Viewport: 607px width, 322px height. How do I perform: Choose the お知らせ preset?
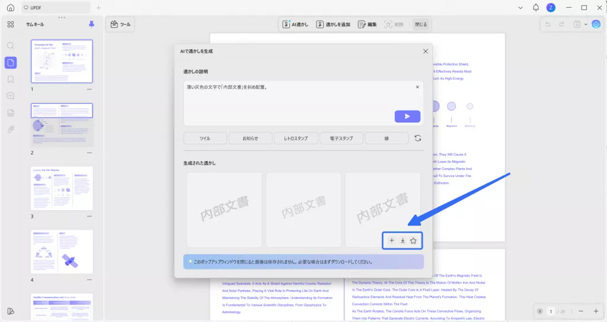250,139
